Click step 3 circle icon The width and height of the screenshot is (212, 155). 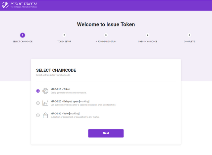click(x=106, y=35)
